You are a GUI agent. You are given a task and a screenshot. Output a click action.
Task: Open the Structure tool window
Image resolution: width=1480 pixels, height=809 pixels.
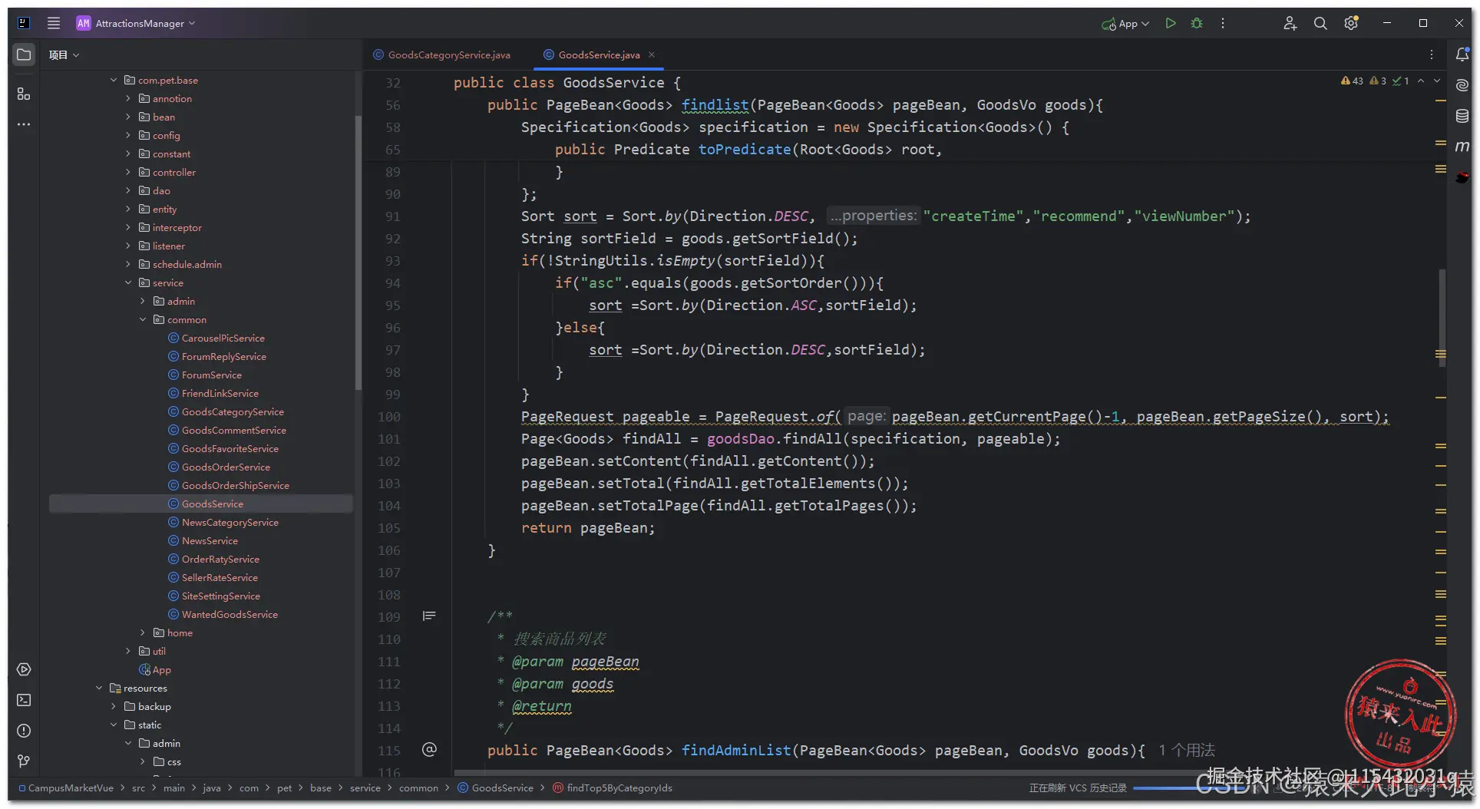point(24,94)
